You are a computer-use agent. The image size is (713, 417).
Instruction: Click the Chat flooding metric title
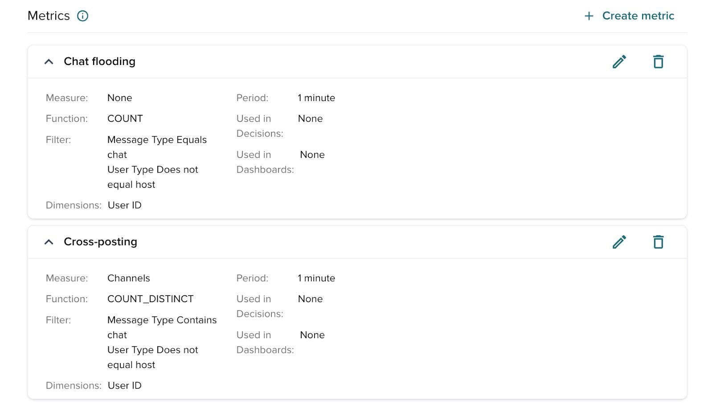coord(100,62)
